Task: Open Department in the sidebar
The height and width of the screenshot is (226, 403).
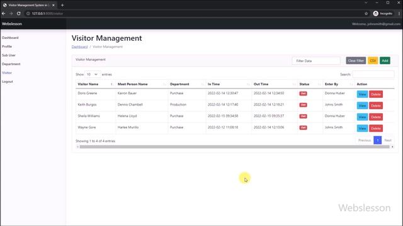Action: pyautogui.click(x=11, y=64)
